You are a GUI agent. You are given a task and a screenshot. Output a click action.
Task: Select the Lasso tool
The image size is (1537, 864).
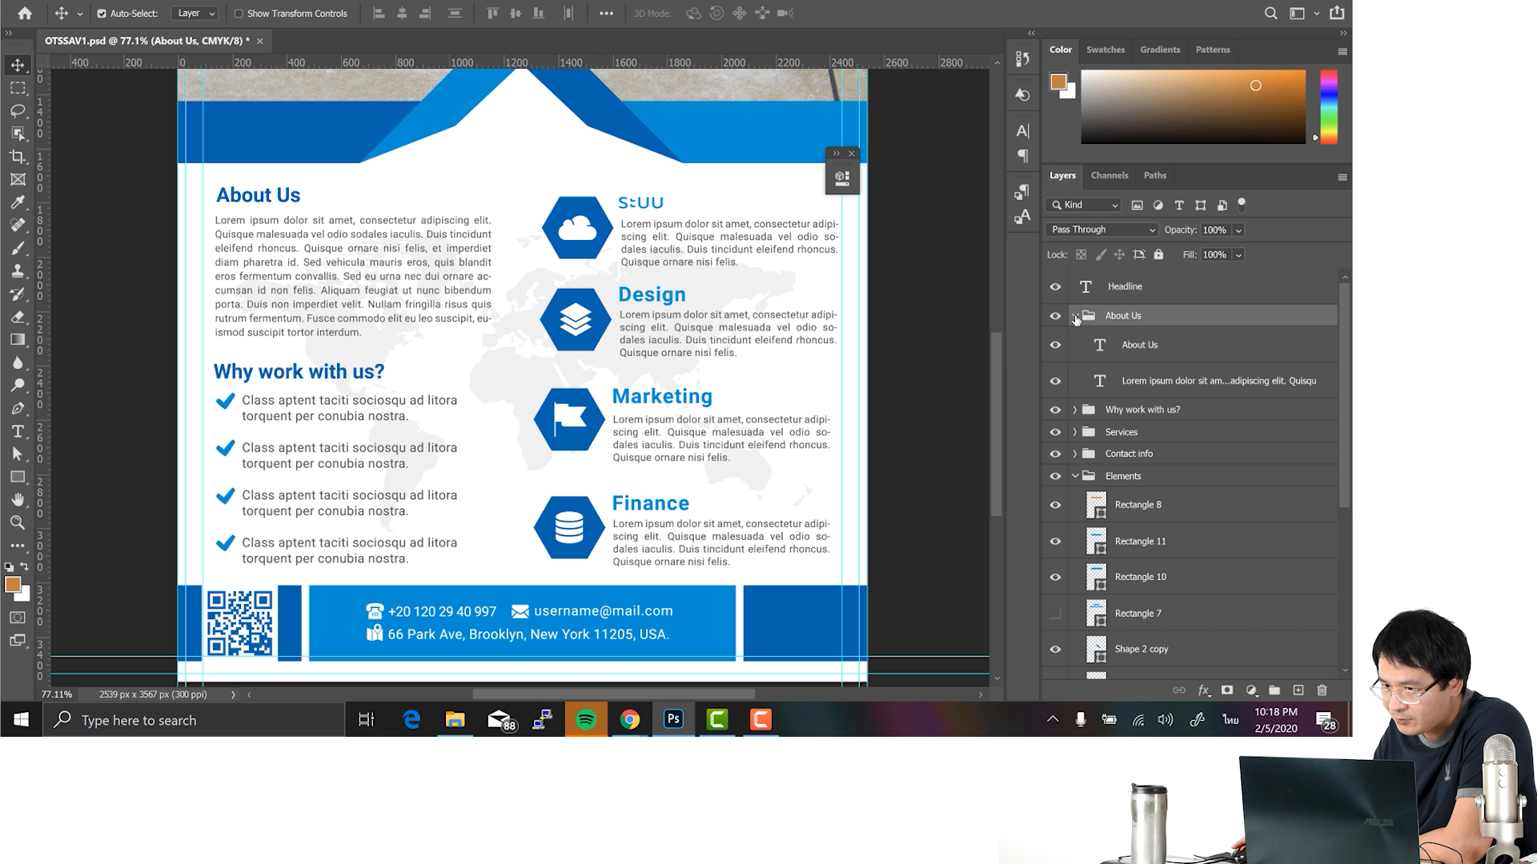click(18, 110)
